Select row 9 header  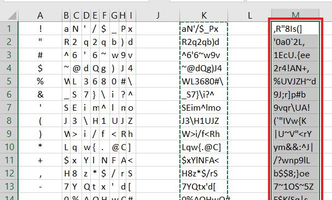[x=9, y=134]
